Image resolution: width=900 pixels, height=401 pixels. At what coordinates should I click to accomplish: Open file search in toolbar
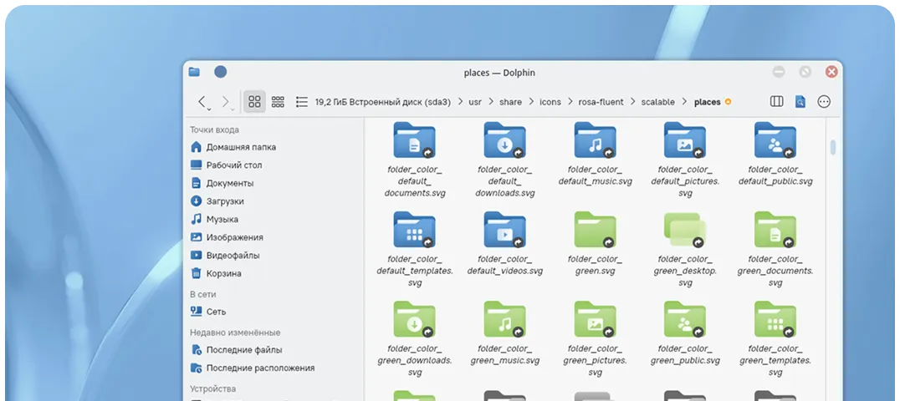(800, 102)
